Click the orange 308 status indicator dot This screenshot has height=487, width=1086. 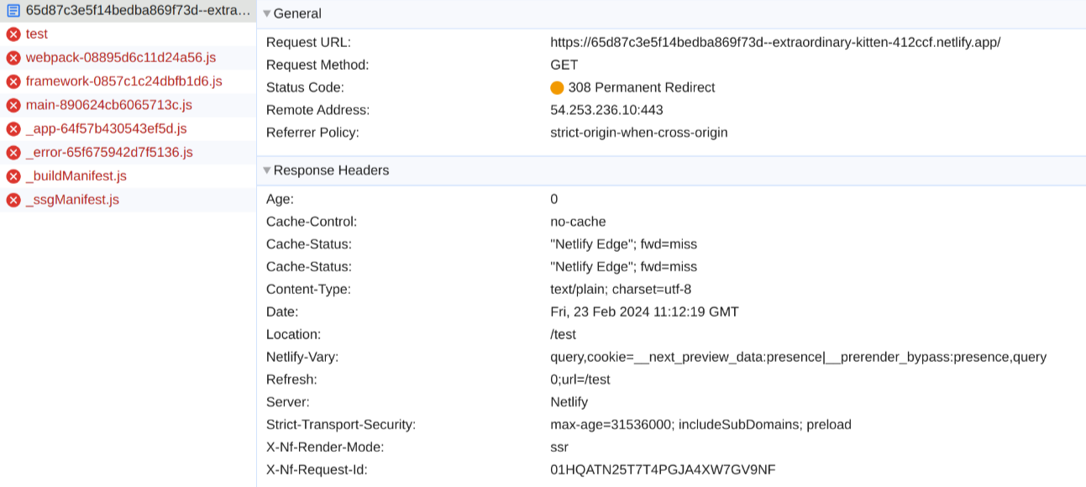tap(557, 88)
